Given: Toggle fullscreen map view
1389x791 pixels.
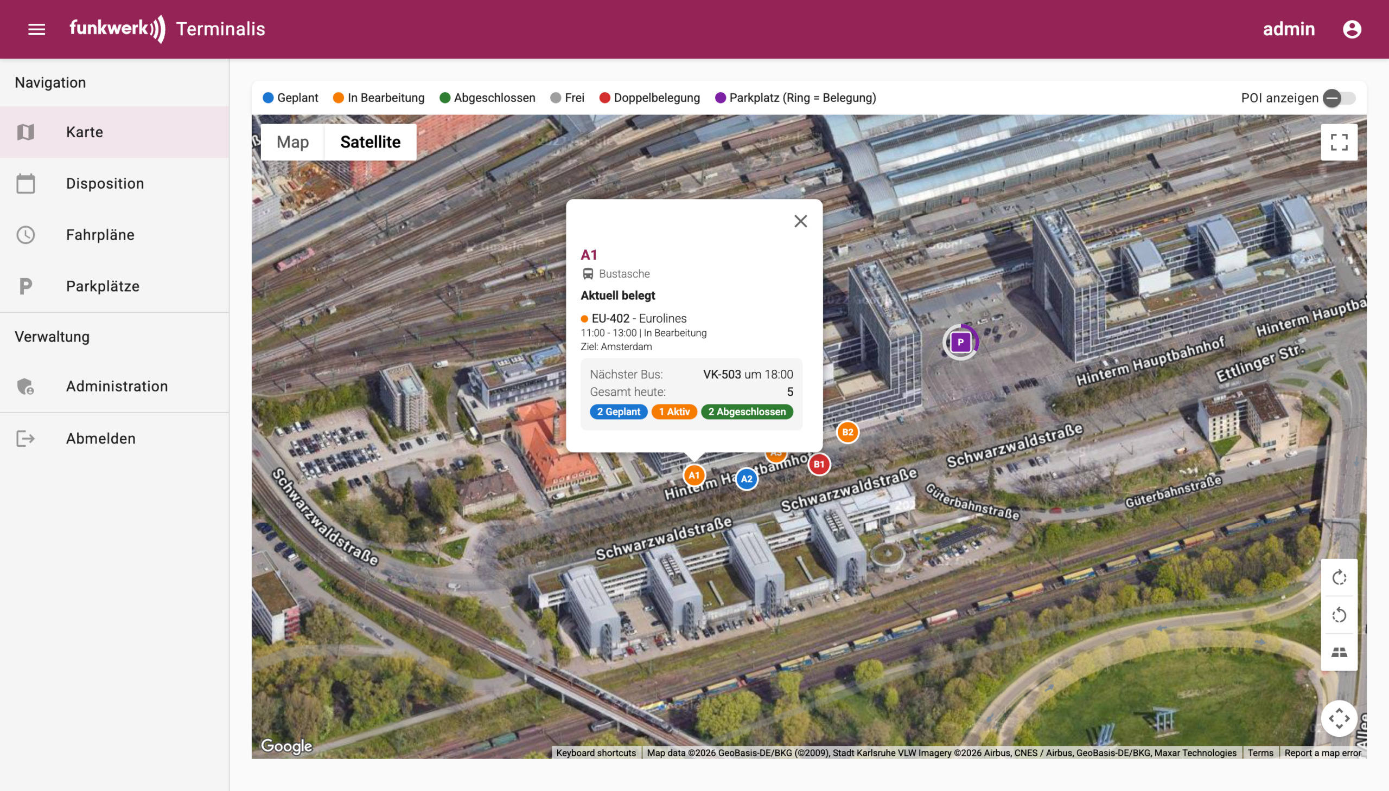Looking at the screenshot, I should [x=1339, y=143].
